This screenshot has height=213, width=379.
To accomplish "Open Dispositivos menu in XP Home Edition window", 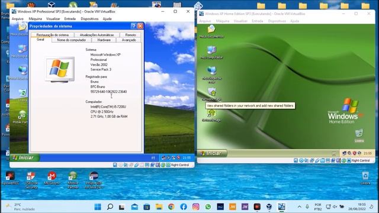I will (277, 21).
